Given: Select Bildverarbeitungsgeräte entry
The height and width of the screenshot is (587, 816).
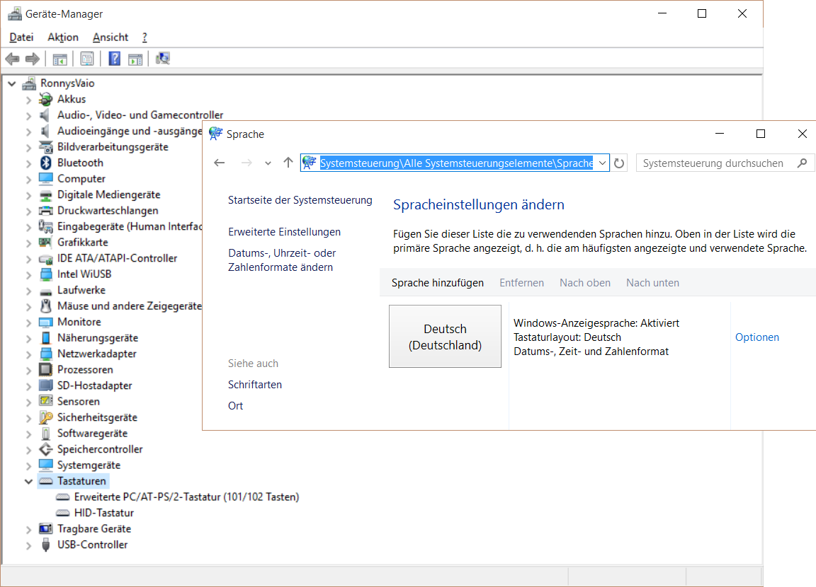Looking at the screenshot, I should pyautogui.click(x=113, y=147).
